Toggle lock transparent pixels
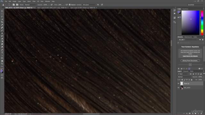The image size is (205, 115). click(x=182, y=80)
